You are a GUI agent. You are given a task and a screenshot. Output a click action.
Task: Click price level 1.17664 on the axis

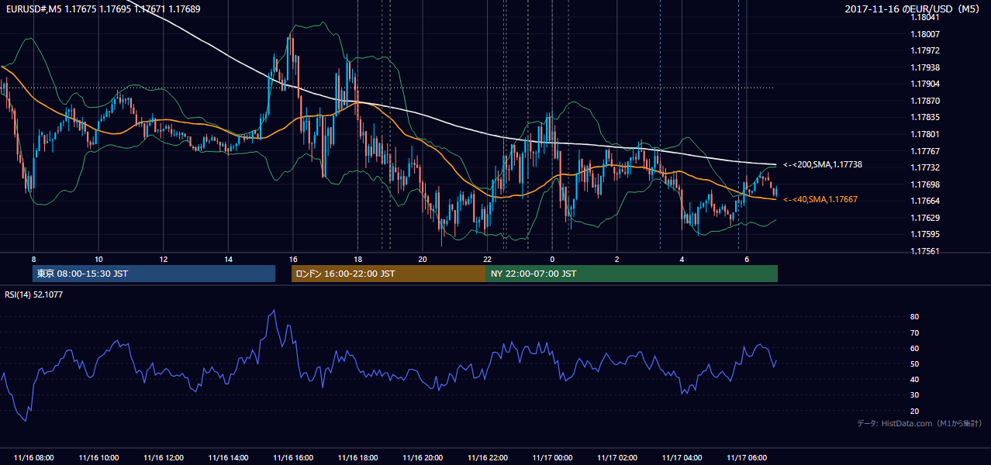924,201
